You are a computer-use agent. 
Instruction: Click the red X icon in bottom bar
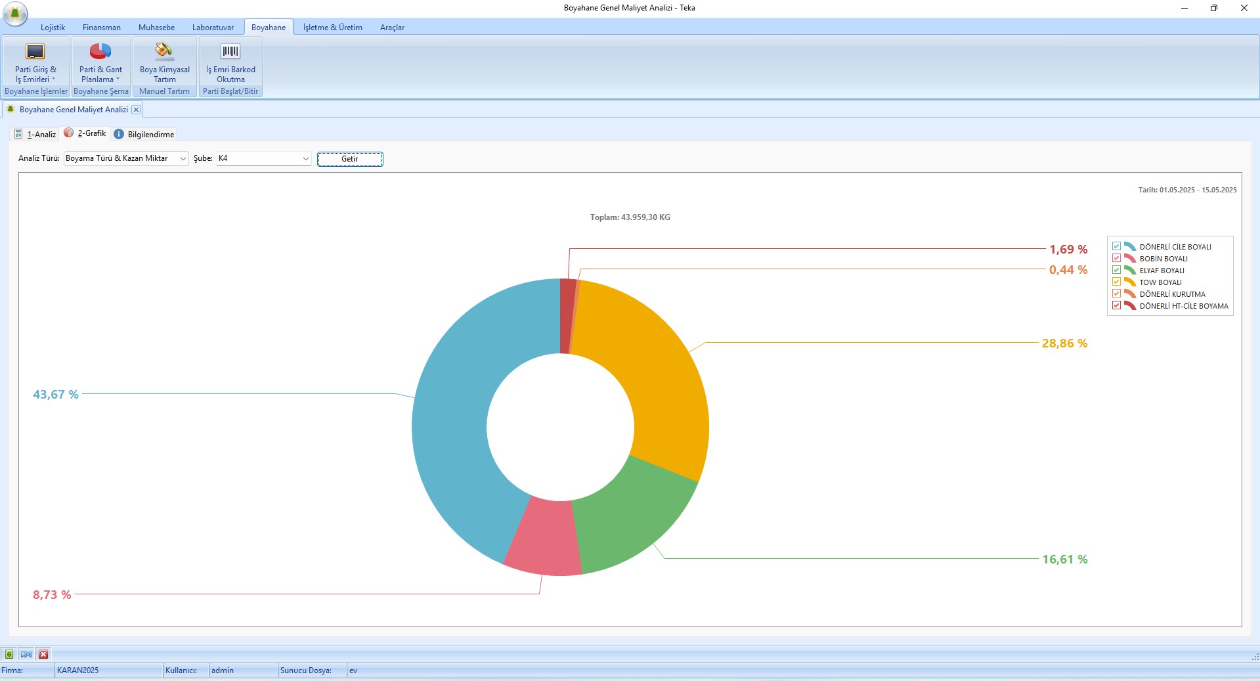point(43,654)
